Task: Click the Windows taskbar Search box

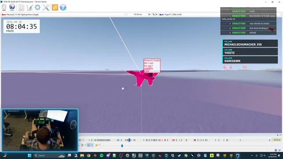Action: point(49,155)
